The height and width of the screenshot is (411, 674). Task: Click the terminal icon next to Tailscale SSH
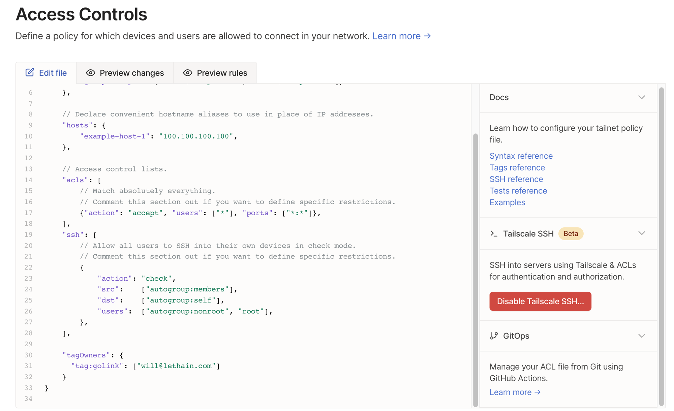494,233
